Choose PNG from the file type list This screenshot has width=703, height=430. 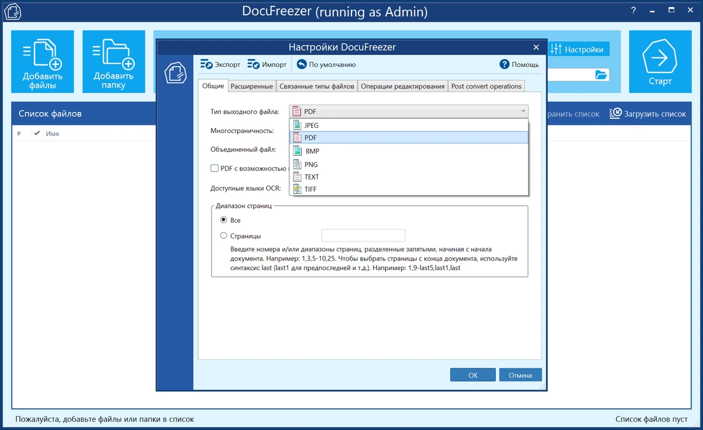point(409,165)
